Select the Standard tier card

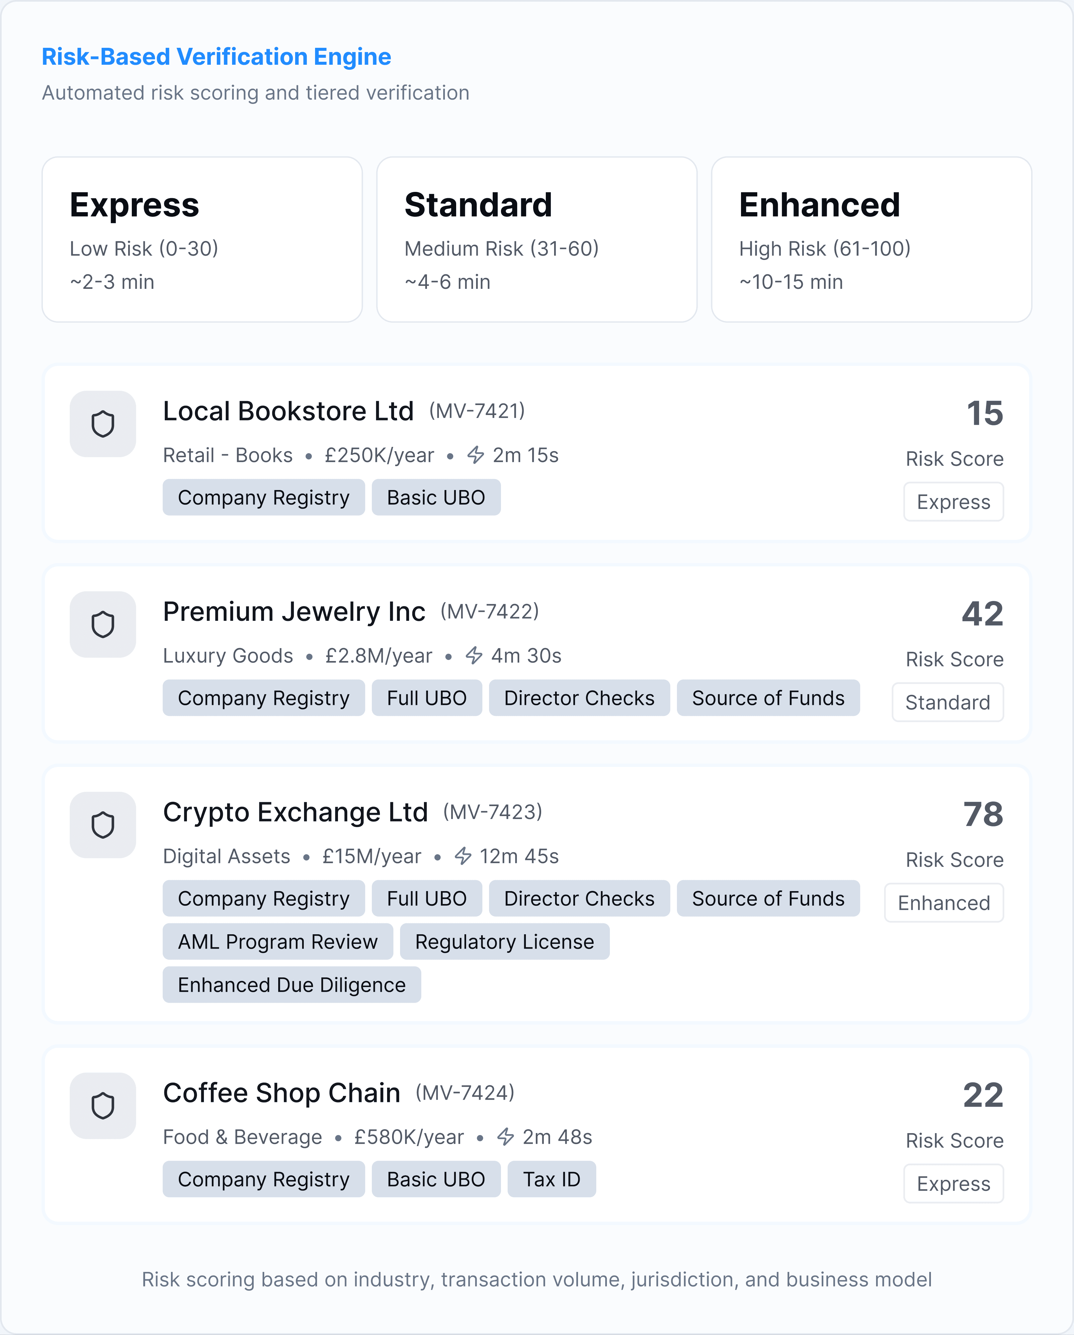click(x=537, y=240)
